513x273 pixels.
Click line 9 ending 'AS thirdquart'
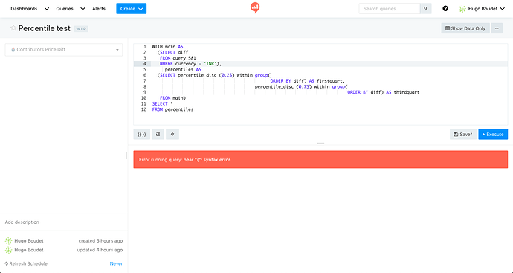(x=384, y=93)
